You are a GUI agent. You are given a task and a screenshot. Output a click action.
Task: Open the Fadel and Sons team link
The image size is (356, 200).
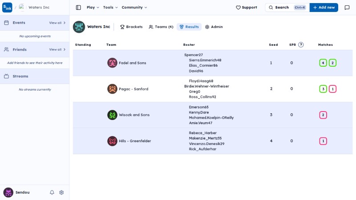(x=132, y=63)
